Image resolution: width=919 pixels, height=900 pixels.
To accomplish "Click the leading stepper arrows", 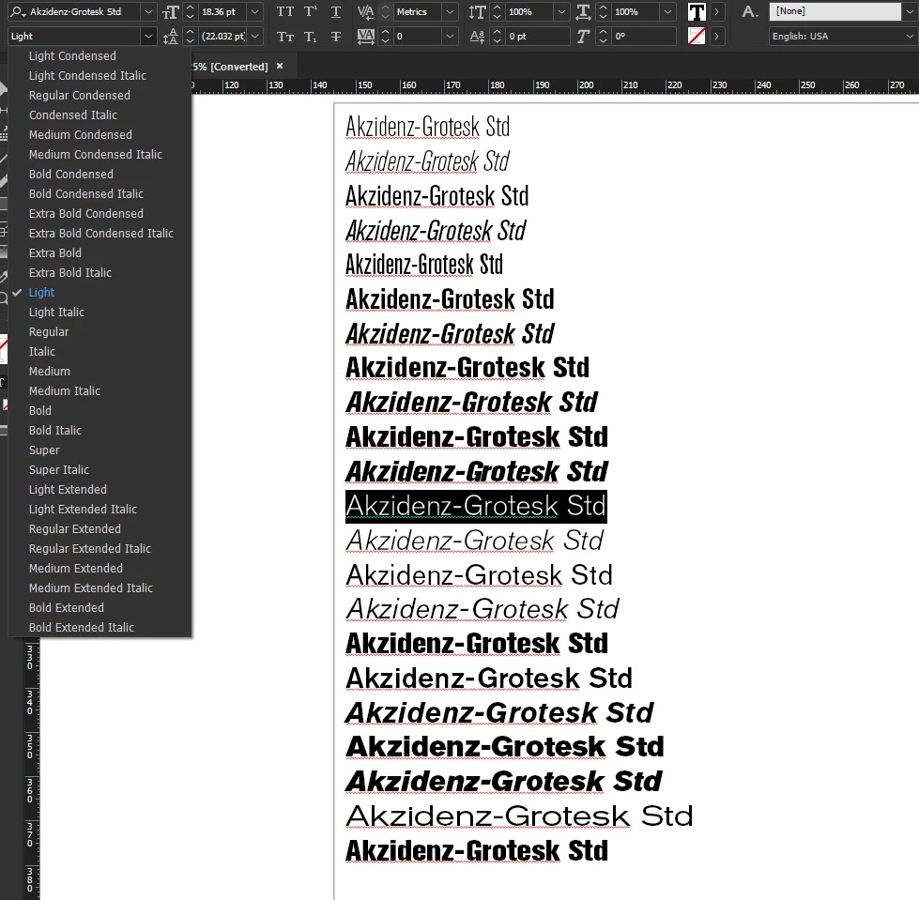I will tap(190, 37).
